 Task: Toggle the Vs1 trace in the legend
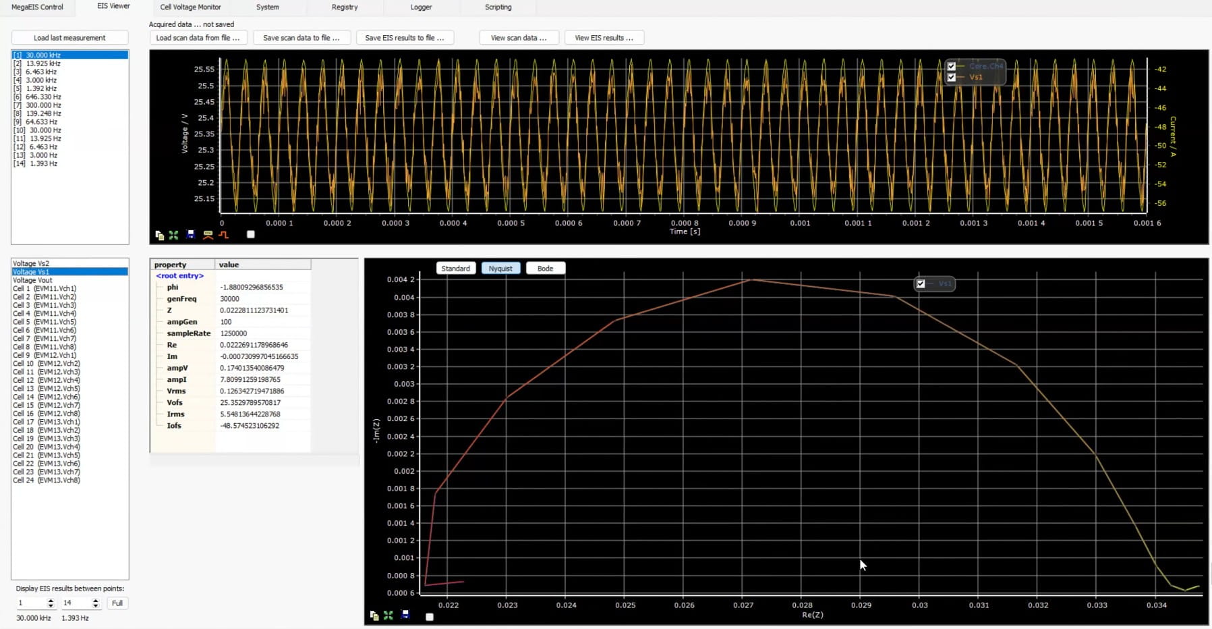tap(952, 78)
